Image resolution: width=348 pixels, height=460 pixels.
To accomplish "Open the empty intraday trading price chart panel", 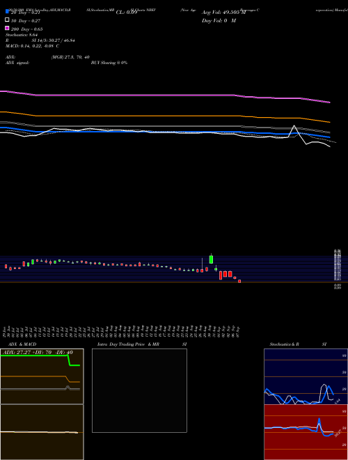I will click(x=139, y=390).
